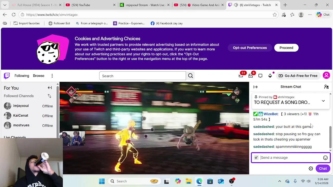Collapse the For You sidebar
333x187 pixels.
point(50,88)
